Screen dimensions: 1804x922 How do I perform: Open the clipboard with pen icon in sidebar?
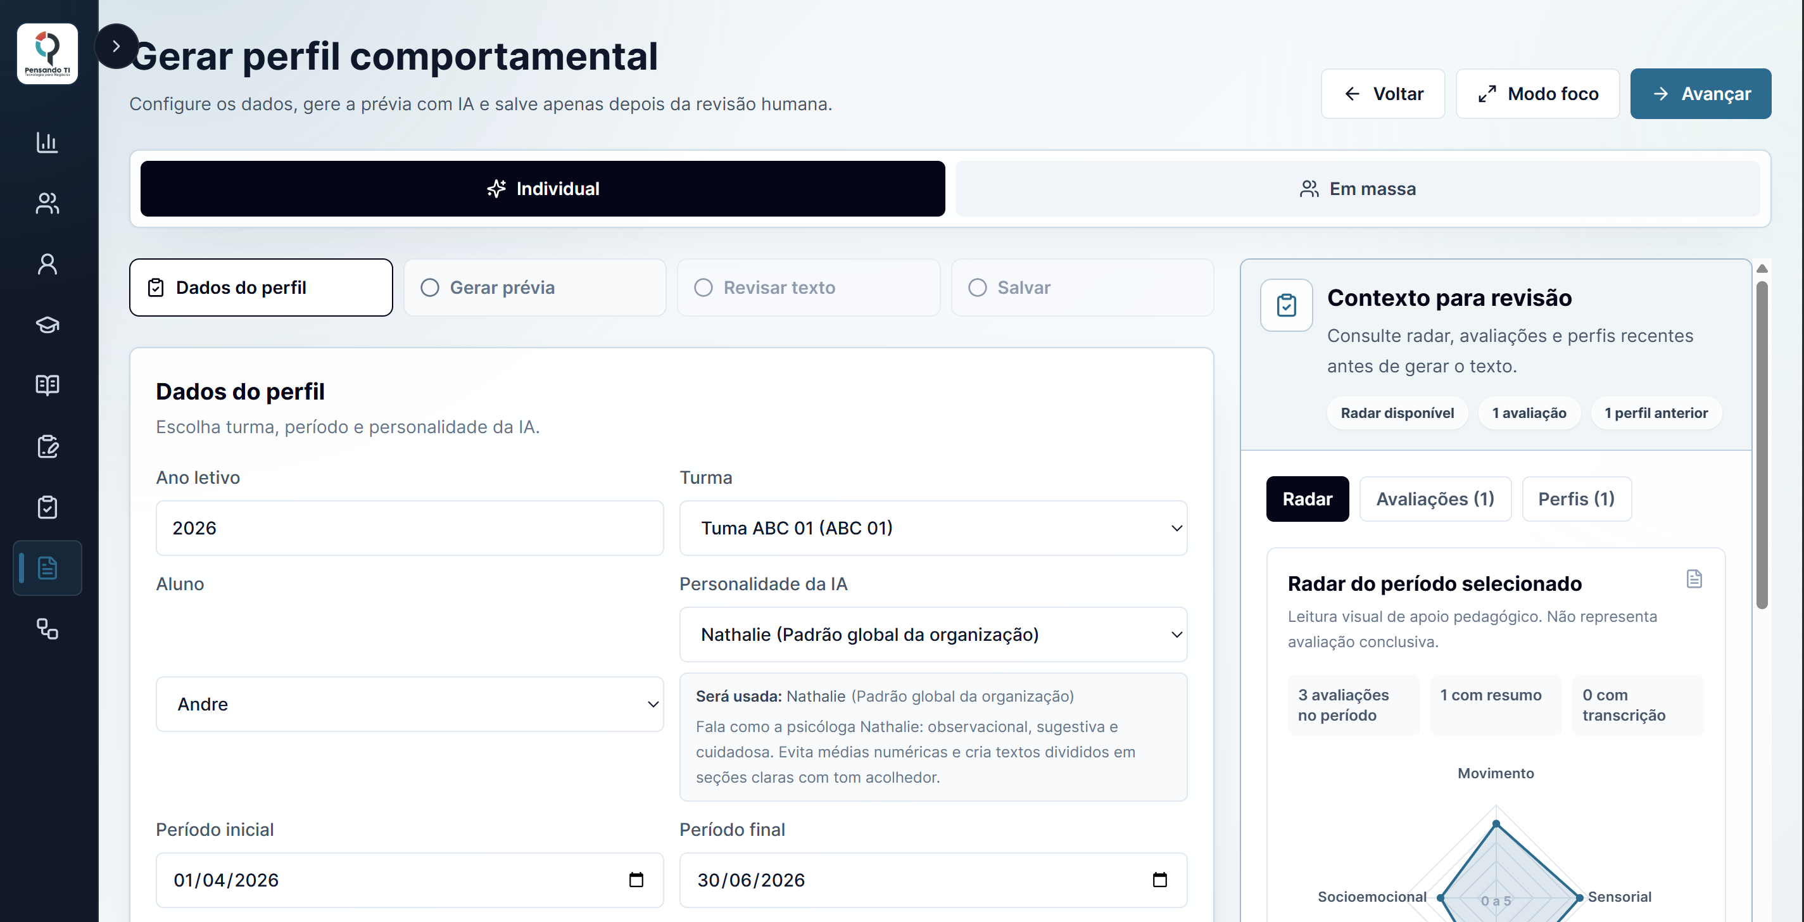[x=47, y=446]
